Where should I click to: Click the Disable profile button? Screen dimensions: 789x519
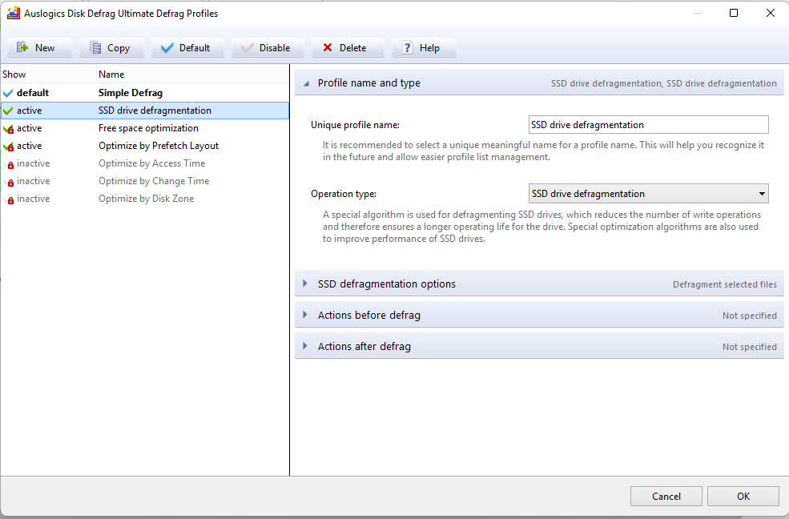(268, 48)
